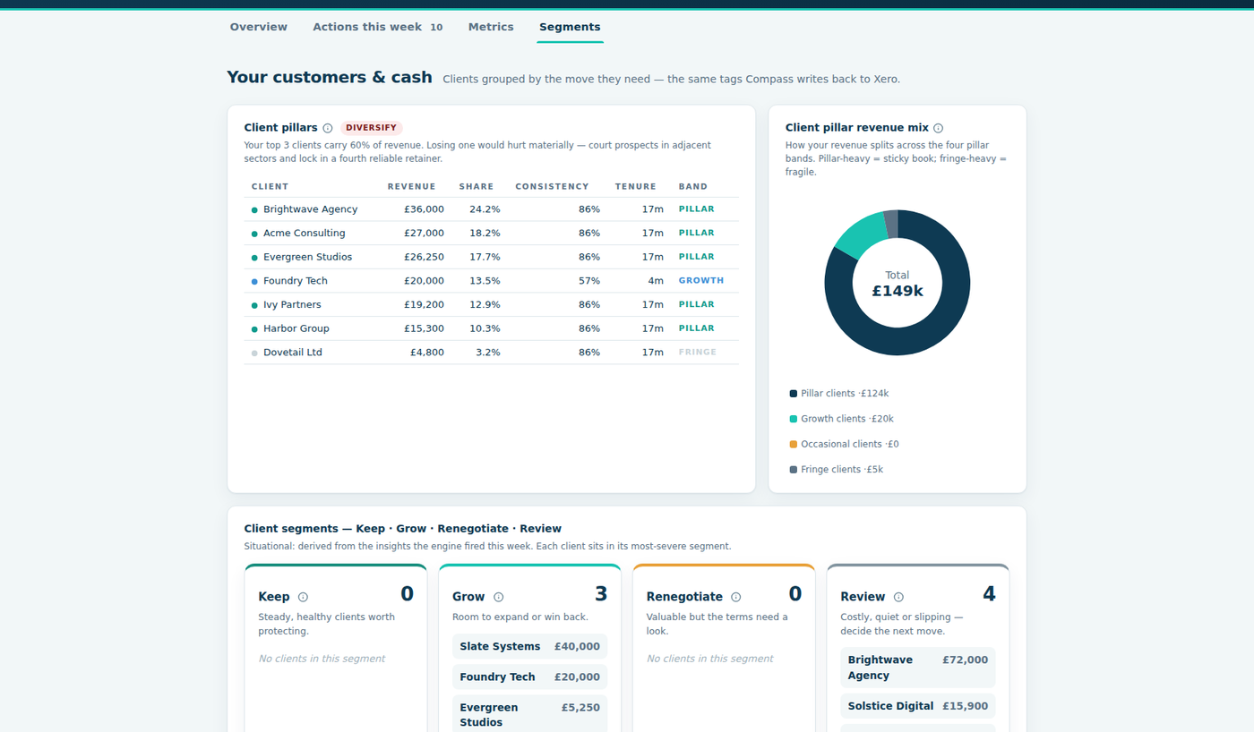Select the Segments tab
The width and height of the screenshot is (1254, 732).
click(x=570, y=27)
